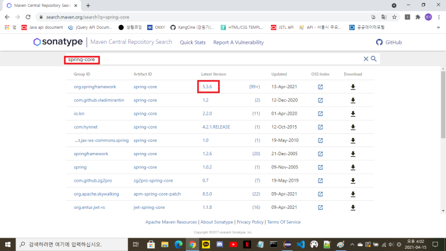This screenshot has width=446, height=251.
Task: Open Quick Stats page
Action: point(193,42)
